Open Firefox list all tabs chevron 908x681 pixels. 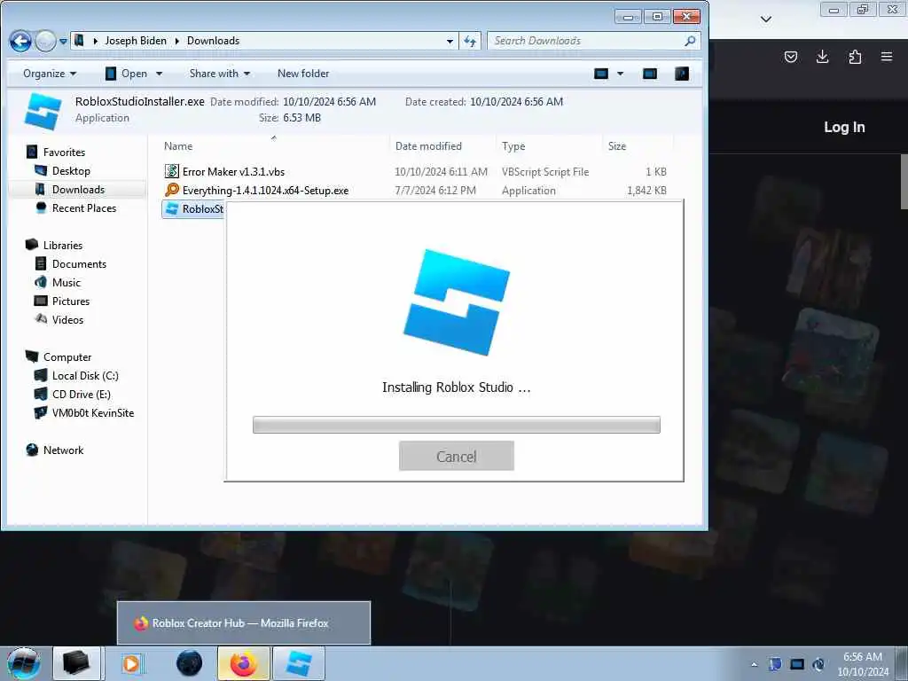(765, 20)
